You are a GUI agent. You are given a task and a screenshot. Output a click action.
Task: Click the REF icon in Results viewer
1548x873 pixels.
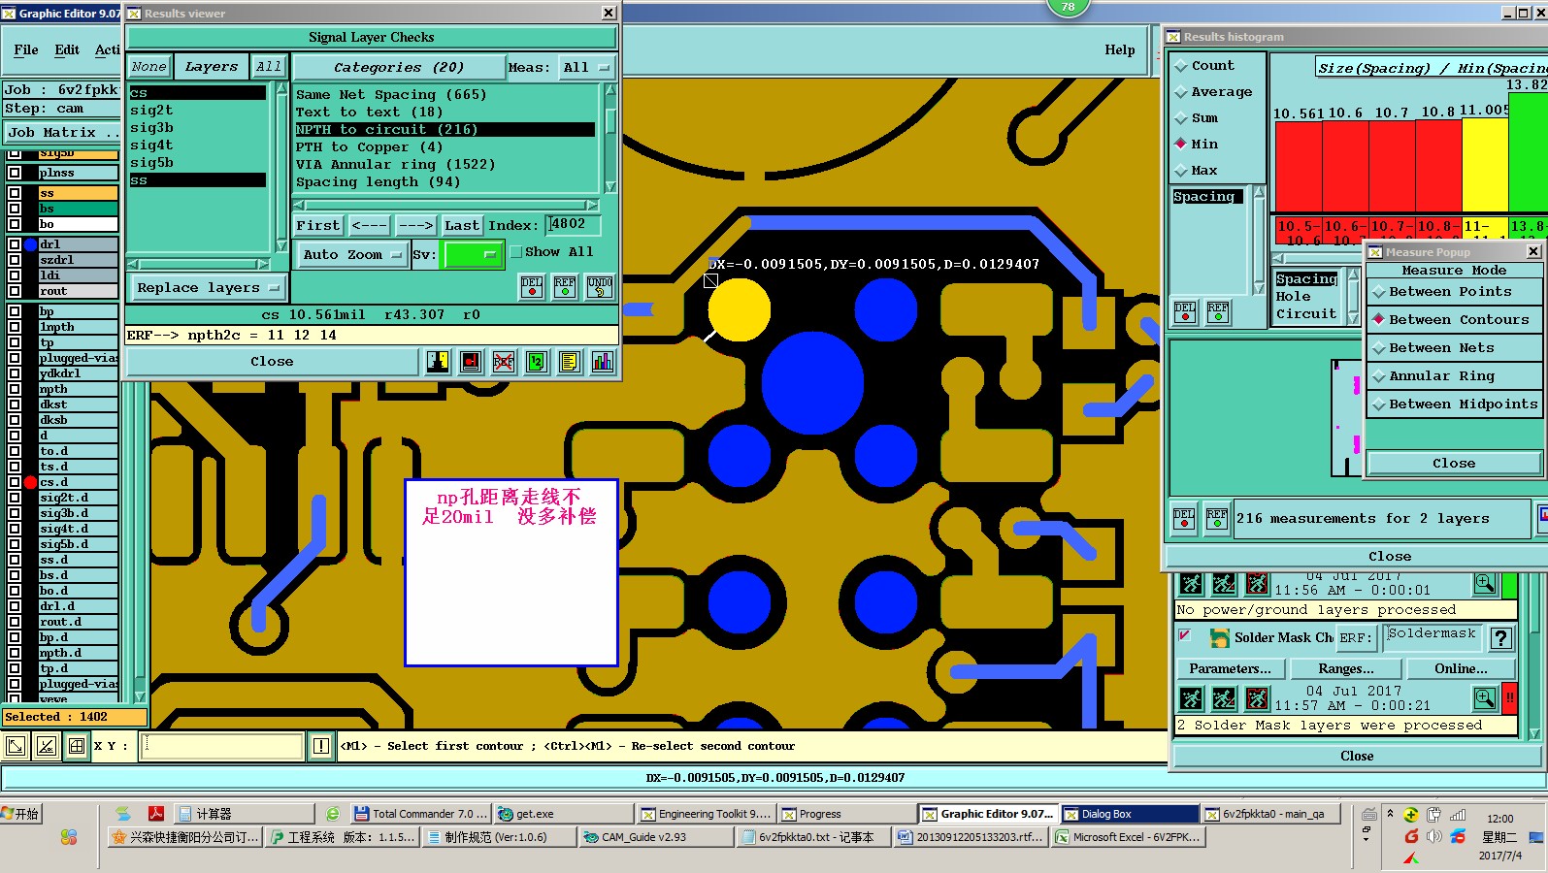565,286
